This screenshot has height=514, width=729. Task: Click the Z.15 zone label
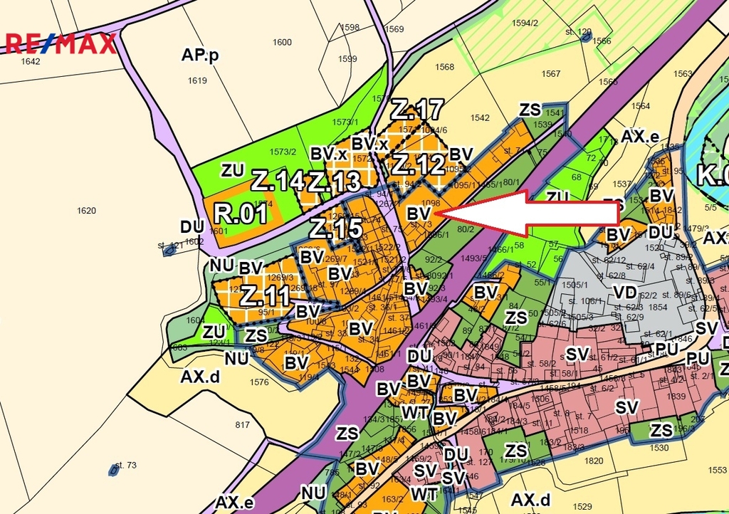(x=335, y=229)
